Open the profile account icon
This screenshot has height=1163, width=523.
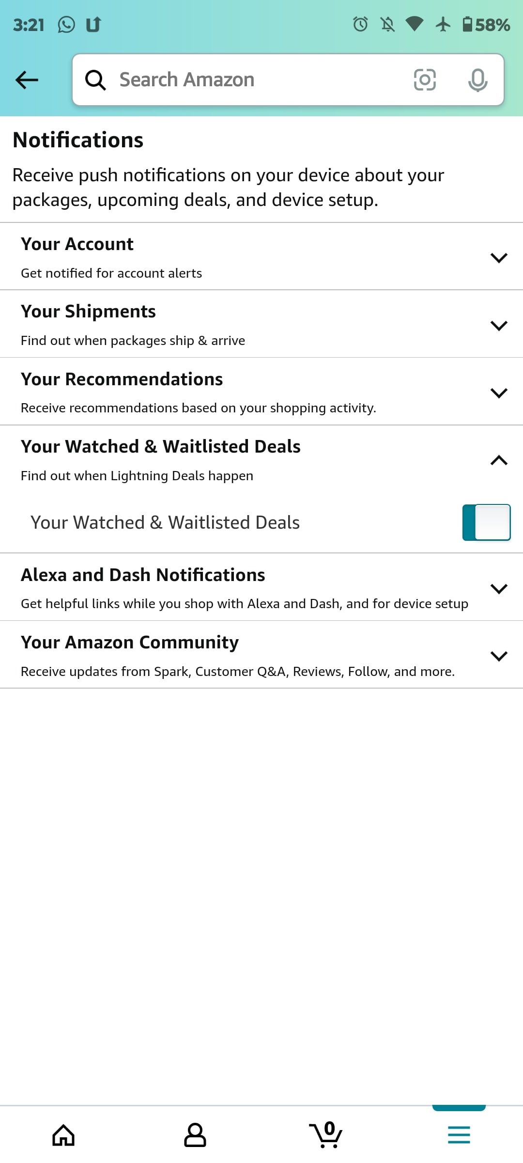tap(195, 1135)
